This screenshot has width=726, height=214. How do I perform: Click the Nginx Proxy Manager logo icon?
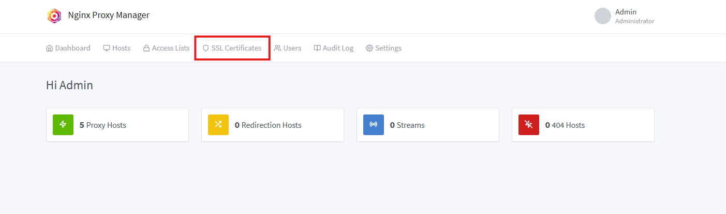[54, 16]
